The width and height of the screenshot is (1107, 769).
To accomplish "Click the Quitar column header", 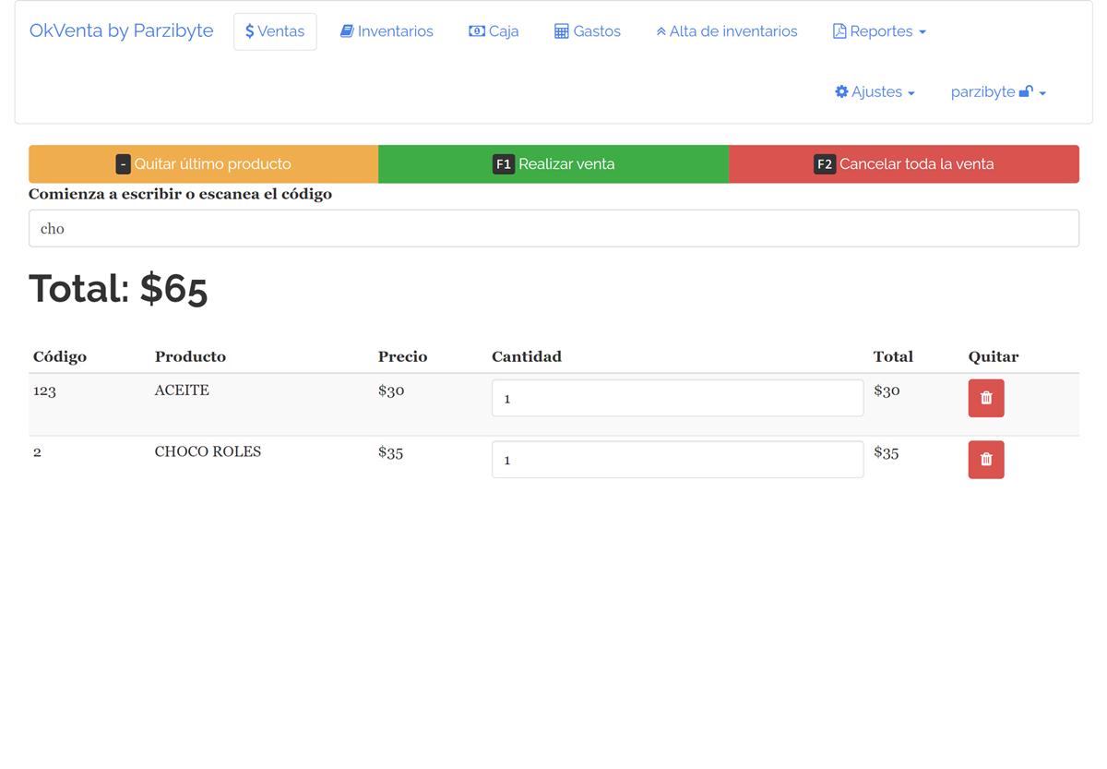I will point(994,356).
